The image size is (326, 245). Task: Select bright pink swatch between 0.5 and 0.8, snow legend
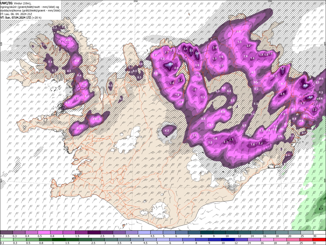(x=44, y=232)
